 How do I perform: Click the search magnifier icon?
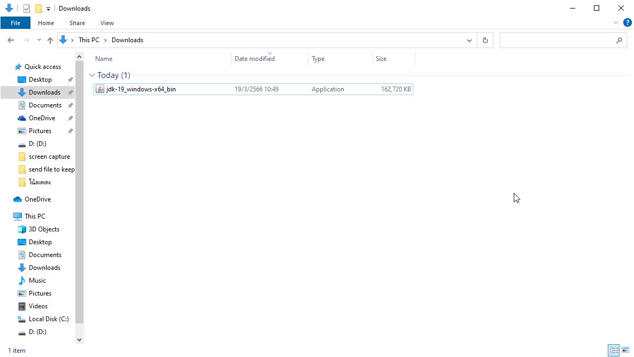[619, 40]
